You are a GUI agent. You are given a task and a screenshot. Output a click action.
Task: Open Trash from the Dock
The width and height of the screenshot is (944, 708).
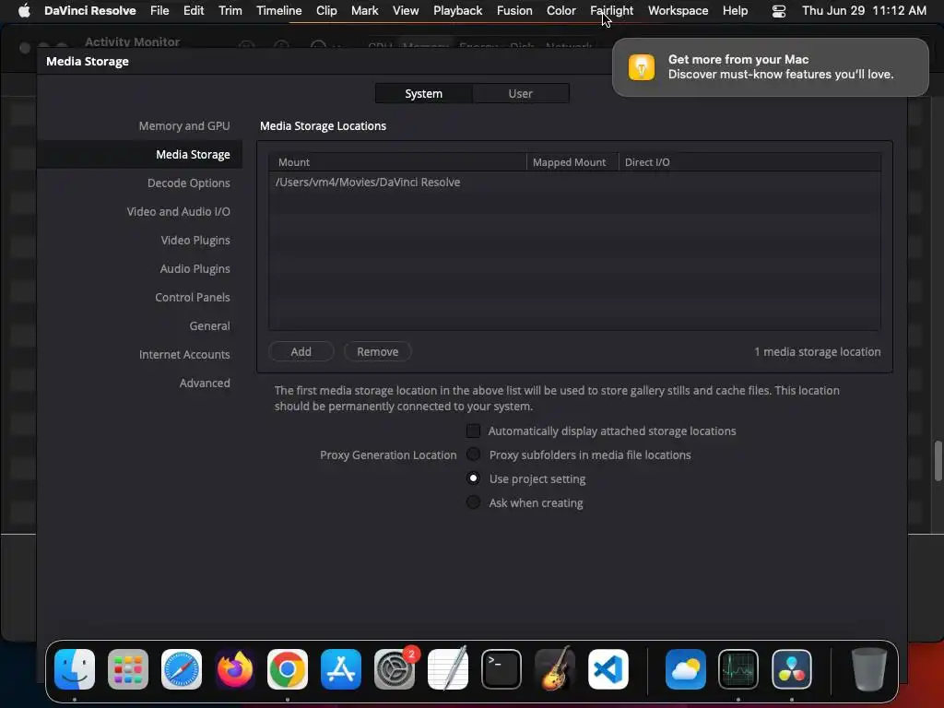[868, 669]
